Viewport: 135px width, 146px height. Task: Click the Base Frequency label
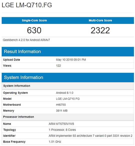(14, 142)
